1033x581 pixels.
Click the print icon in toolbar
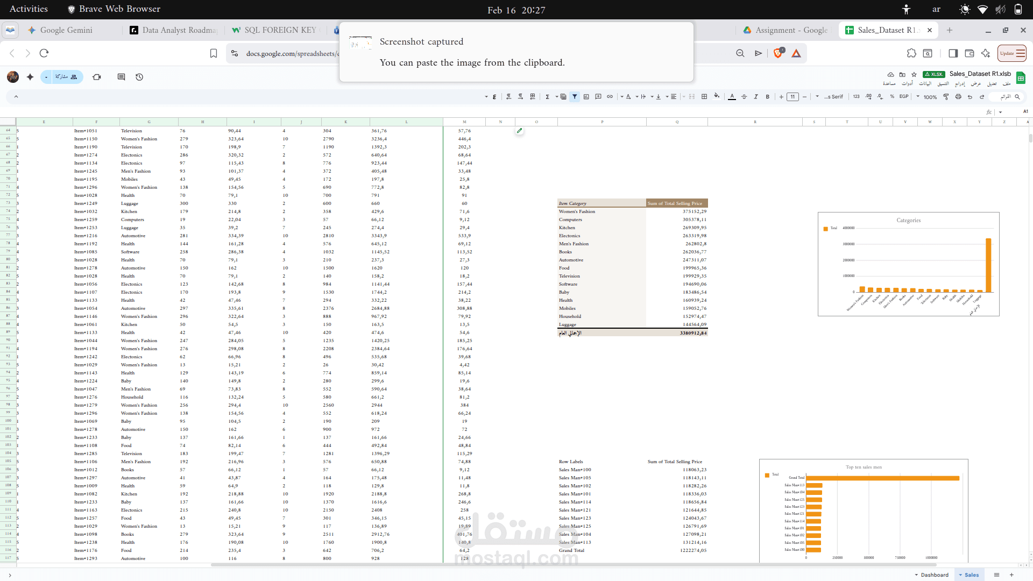(x=958, y=97)
